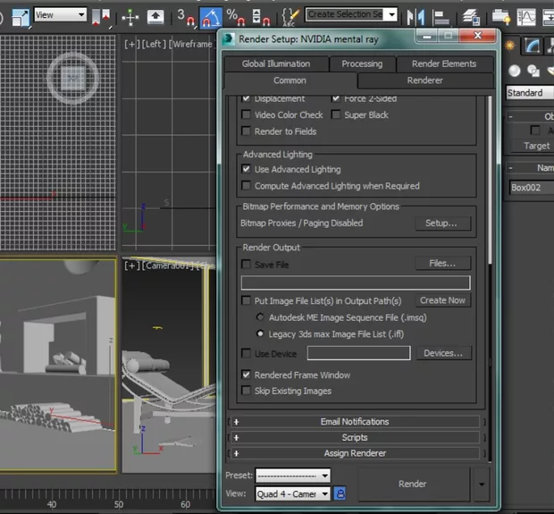Open Edit Named Selection Sets
554x514 pixels.
[x=290, y=17]
